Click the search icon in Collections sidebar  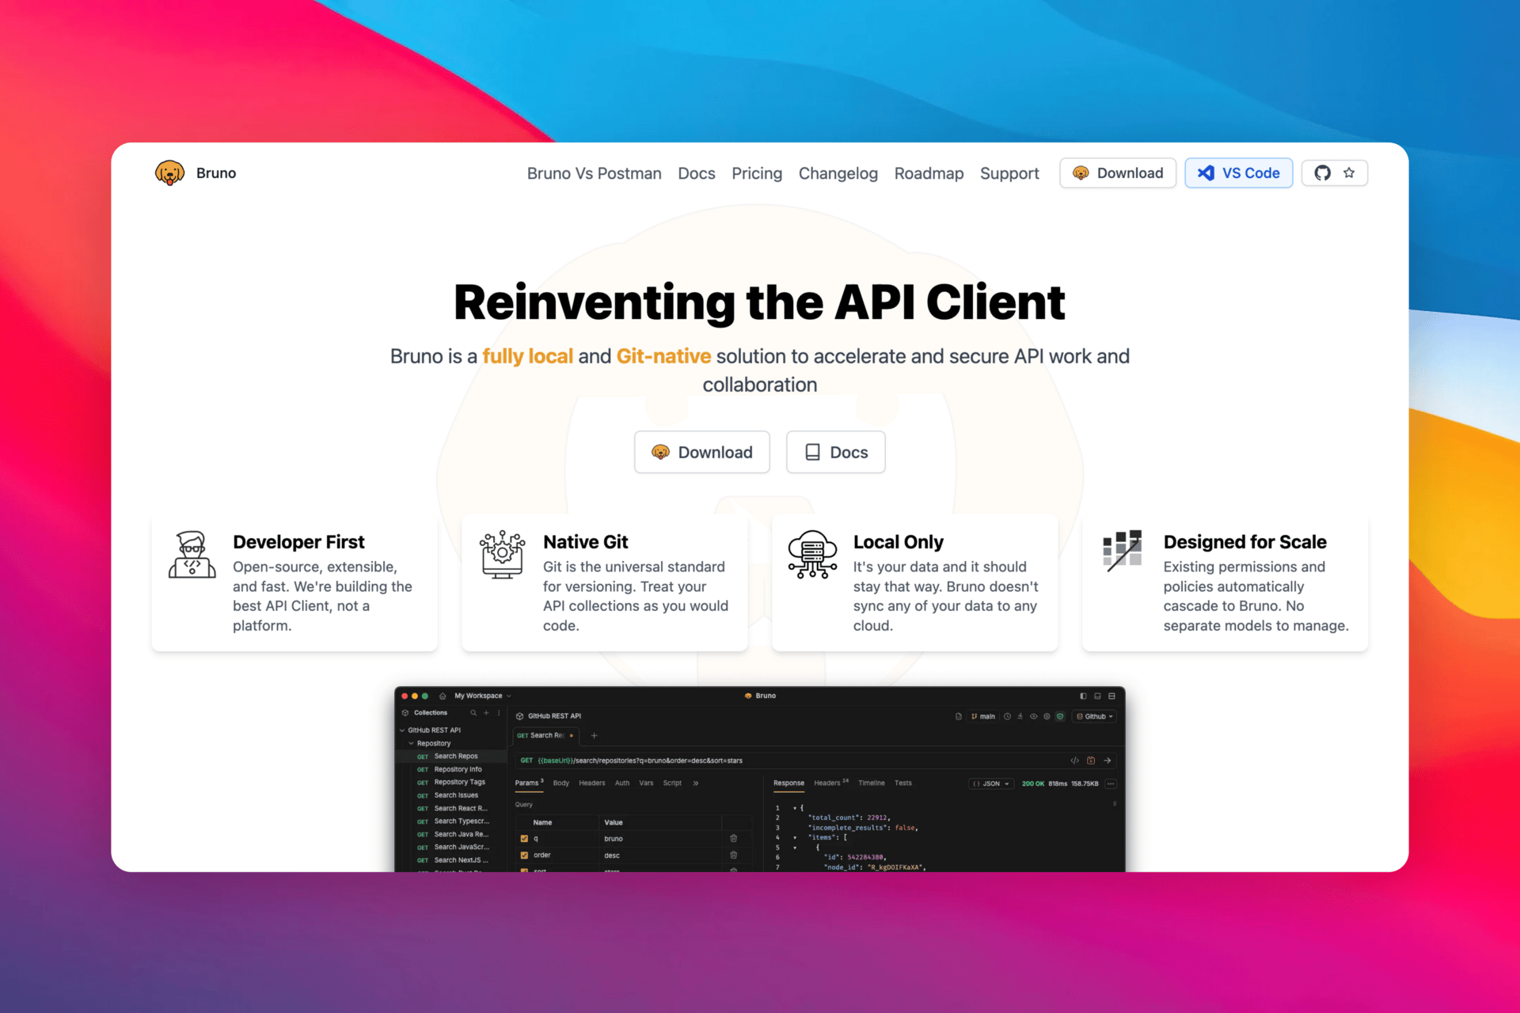pyautogui.click(x=473, y=712)
